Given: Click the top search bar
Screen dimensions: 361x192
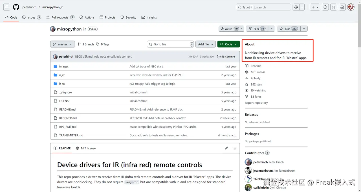Looking at the screenshot, I should pyautogui.click(x=263, y=7).
